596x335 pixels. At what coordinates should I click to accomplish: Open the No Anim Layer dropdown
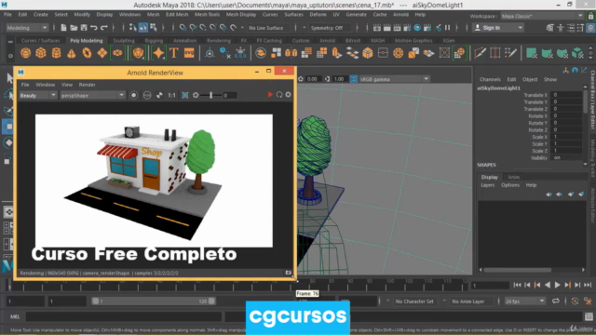[470, 301]
